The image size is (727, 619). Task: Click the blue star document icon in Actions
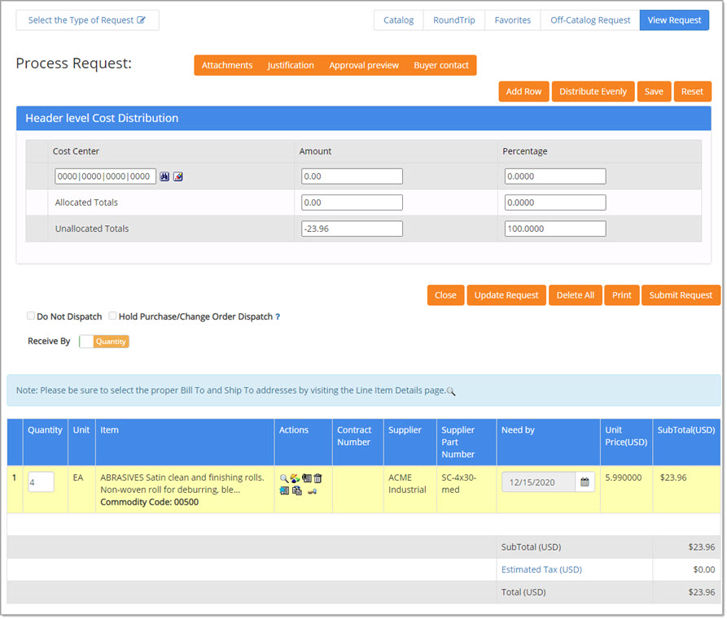(284, 490)
